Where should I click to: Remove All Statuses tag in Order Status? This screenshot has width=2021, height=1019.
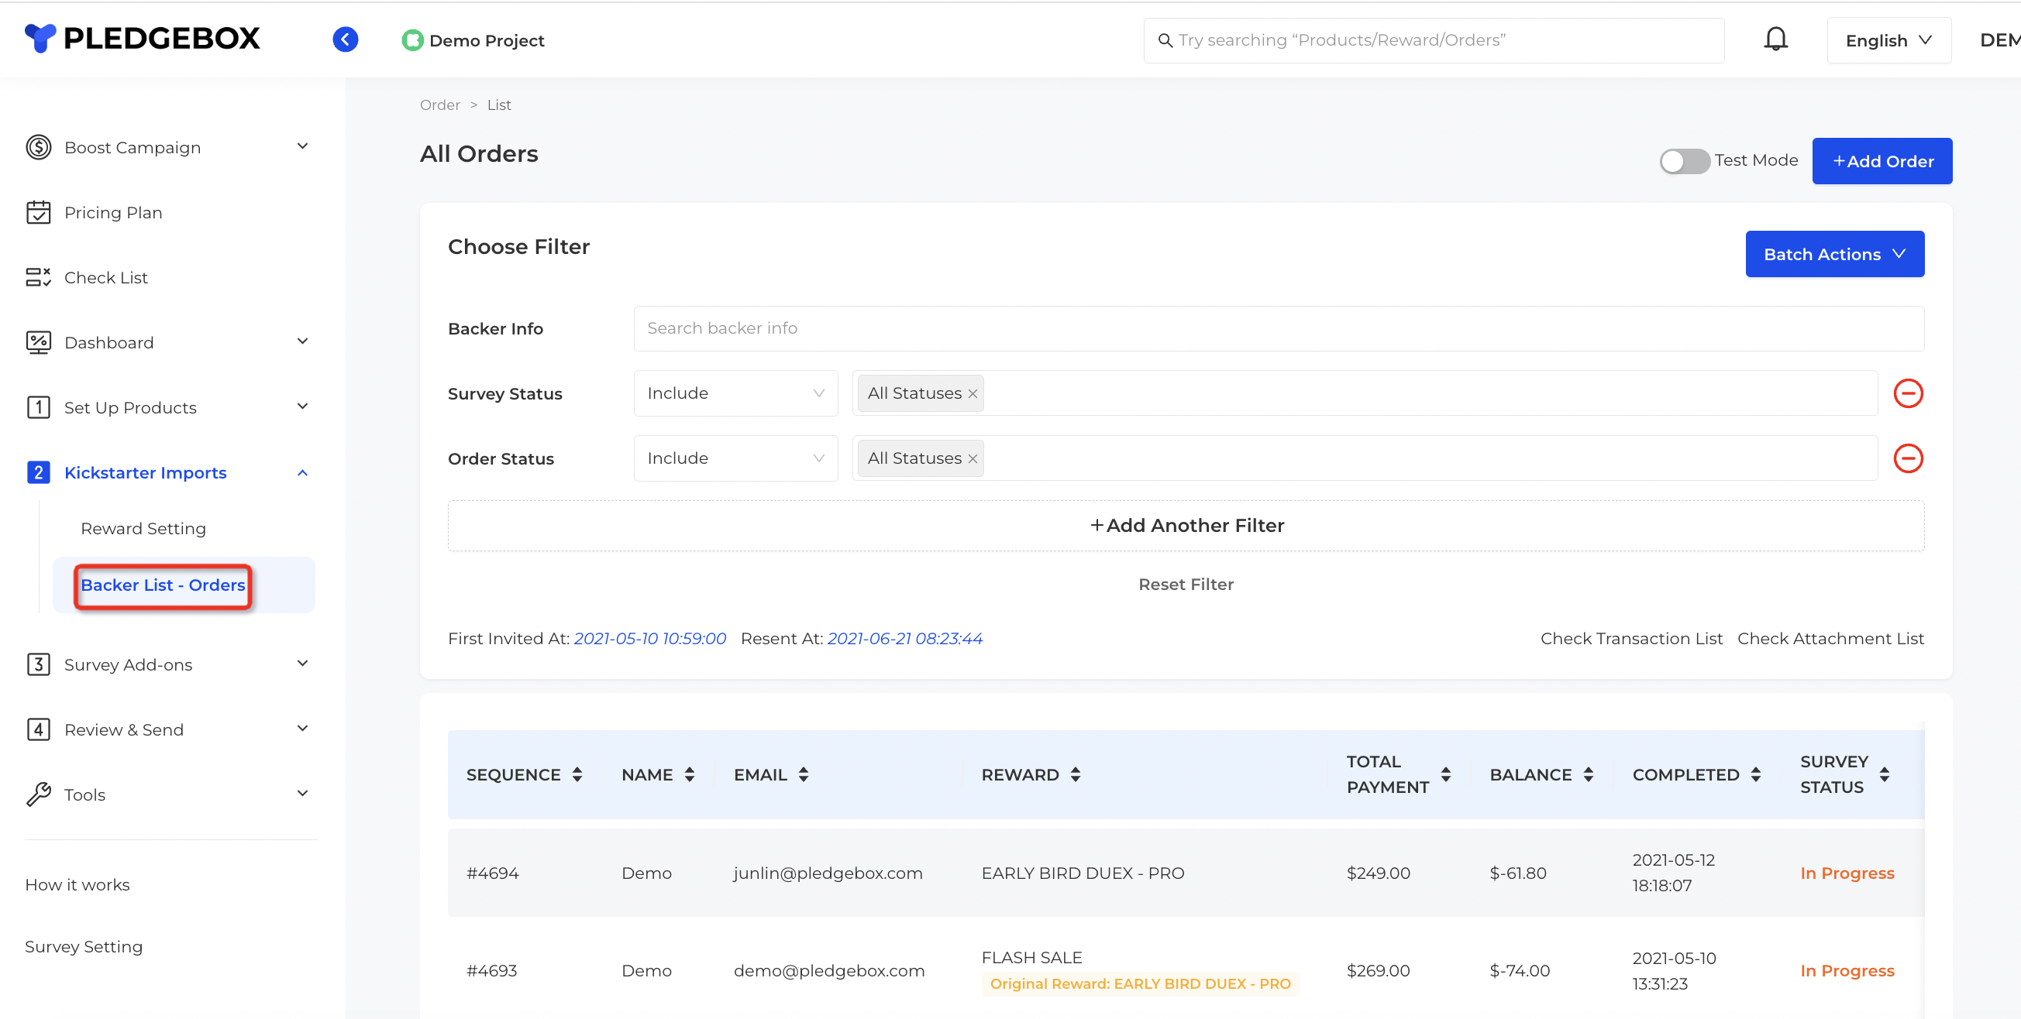click(x=972, y=458)
